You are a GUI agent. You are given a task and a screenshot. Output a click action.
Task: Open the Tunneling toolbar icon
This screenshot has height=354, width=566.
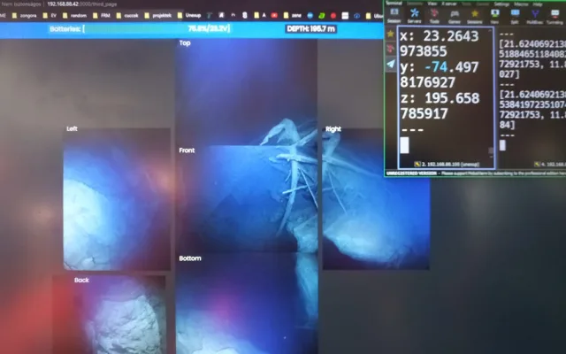[x=555, y=16]
